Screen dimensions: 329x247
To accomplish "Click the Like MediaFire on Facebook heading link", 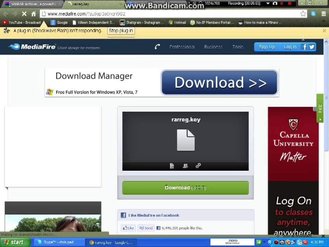I will [154, 215].
